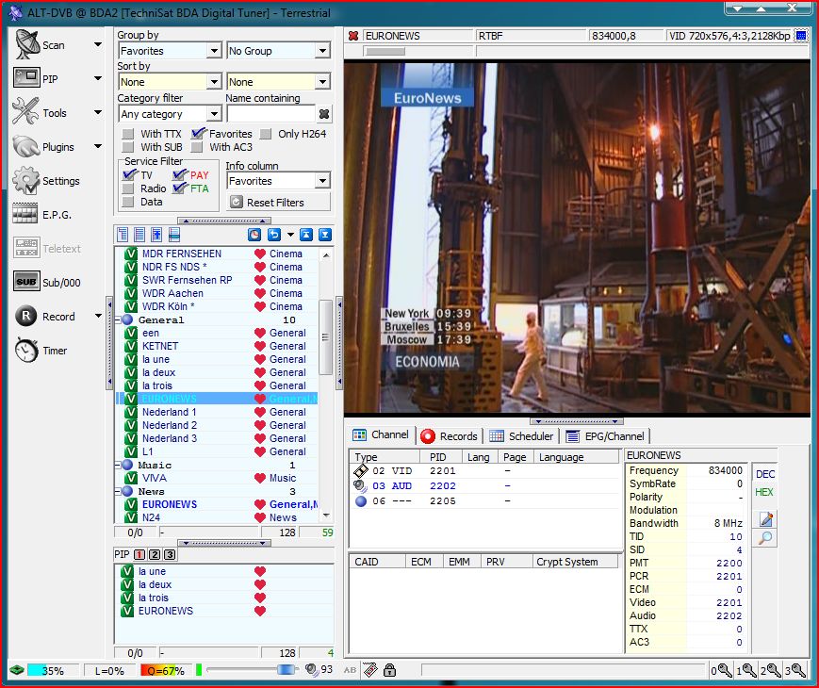The height and width of the screenshot is (688, 819).
Task: Click the DEC button in info panel
Action: pyautogui.click(x=765, y=474)
